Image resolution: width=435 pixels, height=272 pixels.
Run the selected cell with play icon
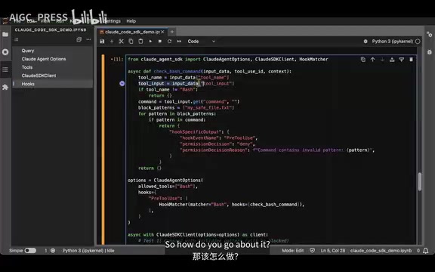[x=150, y=42]
